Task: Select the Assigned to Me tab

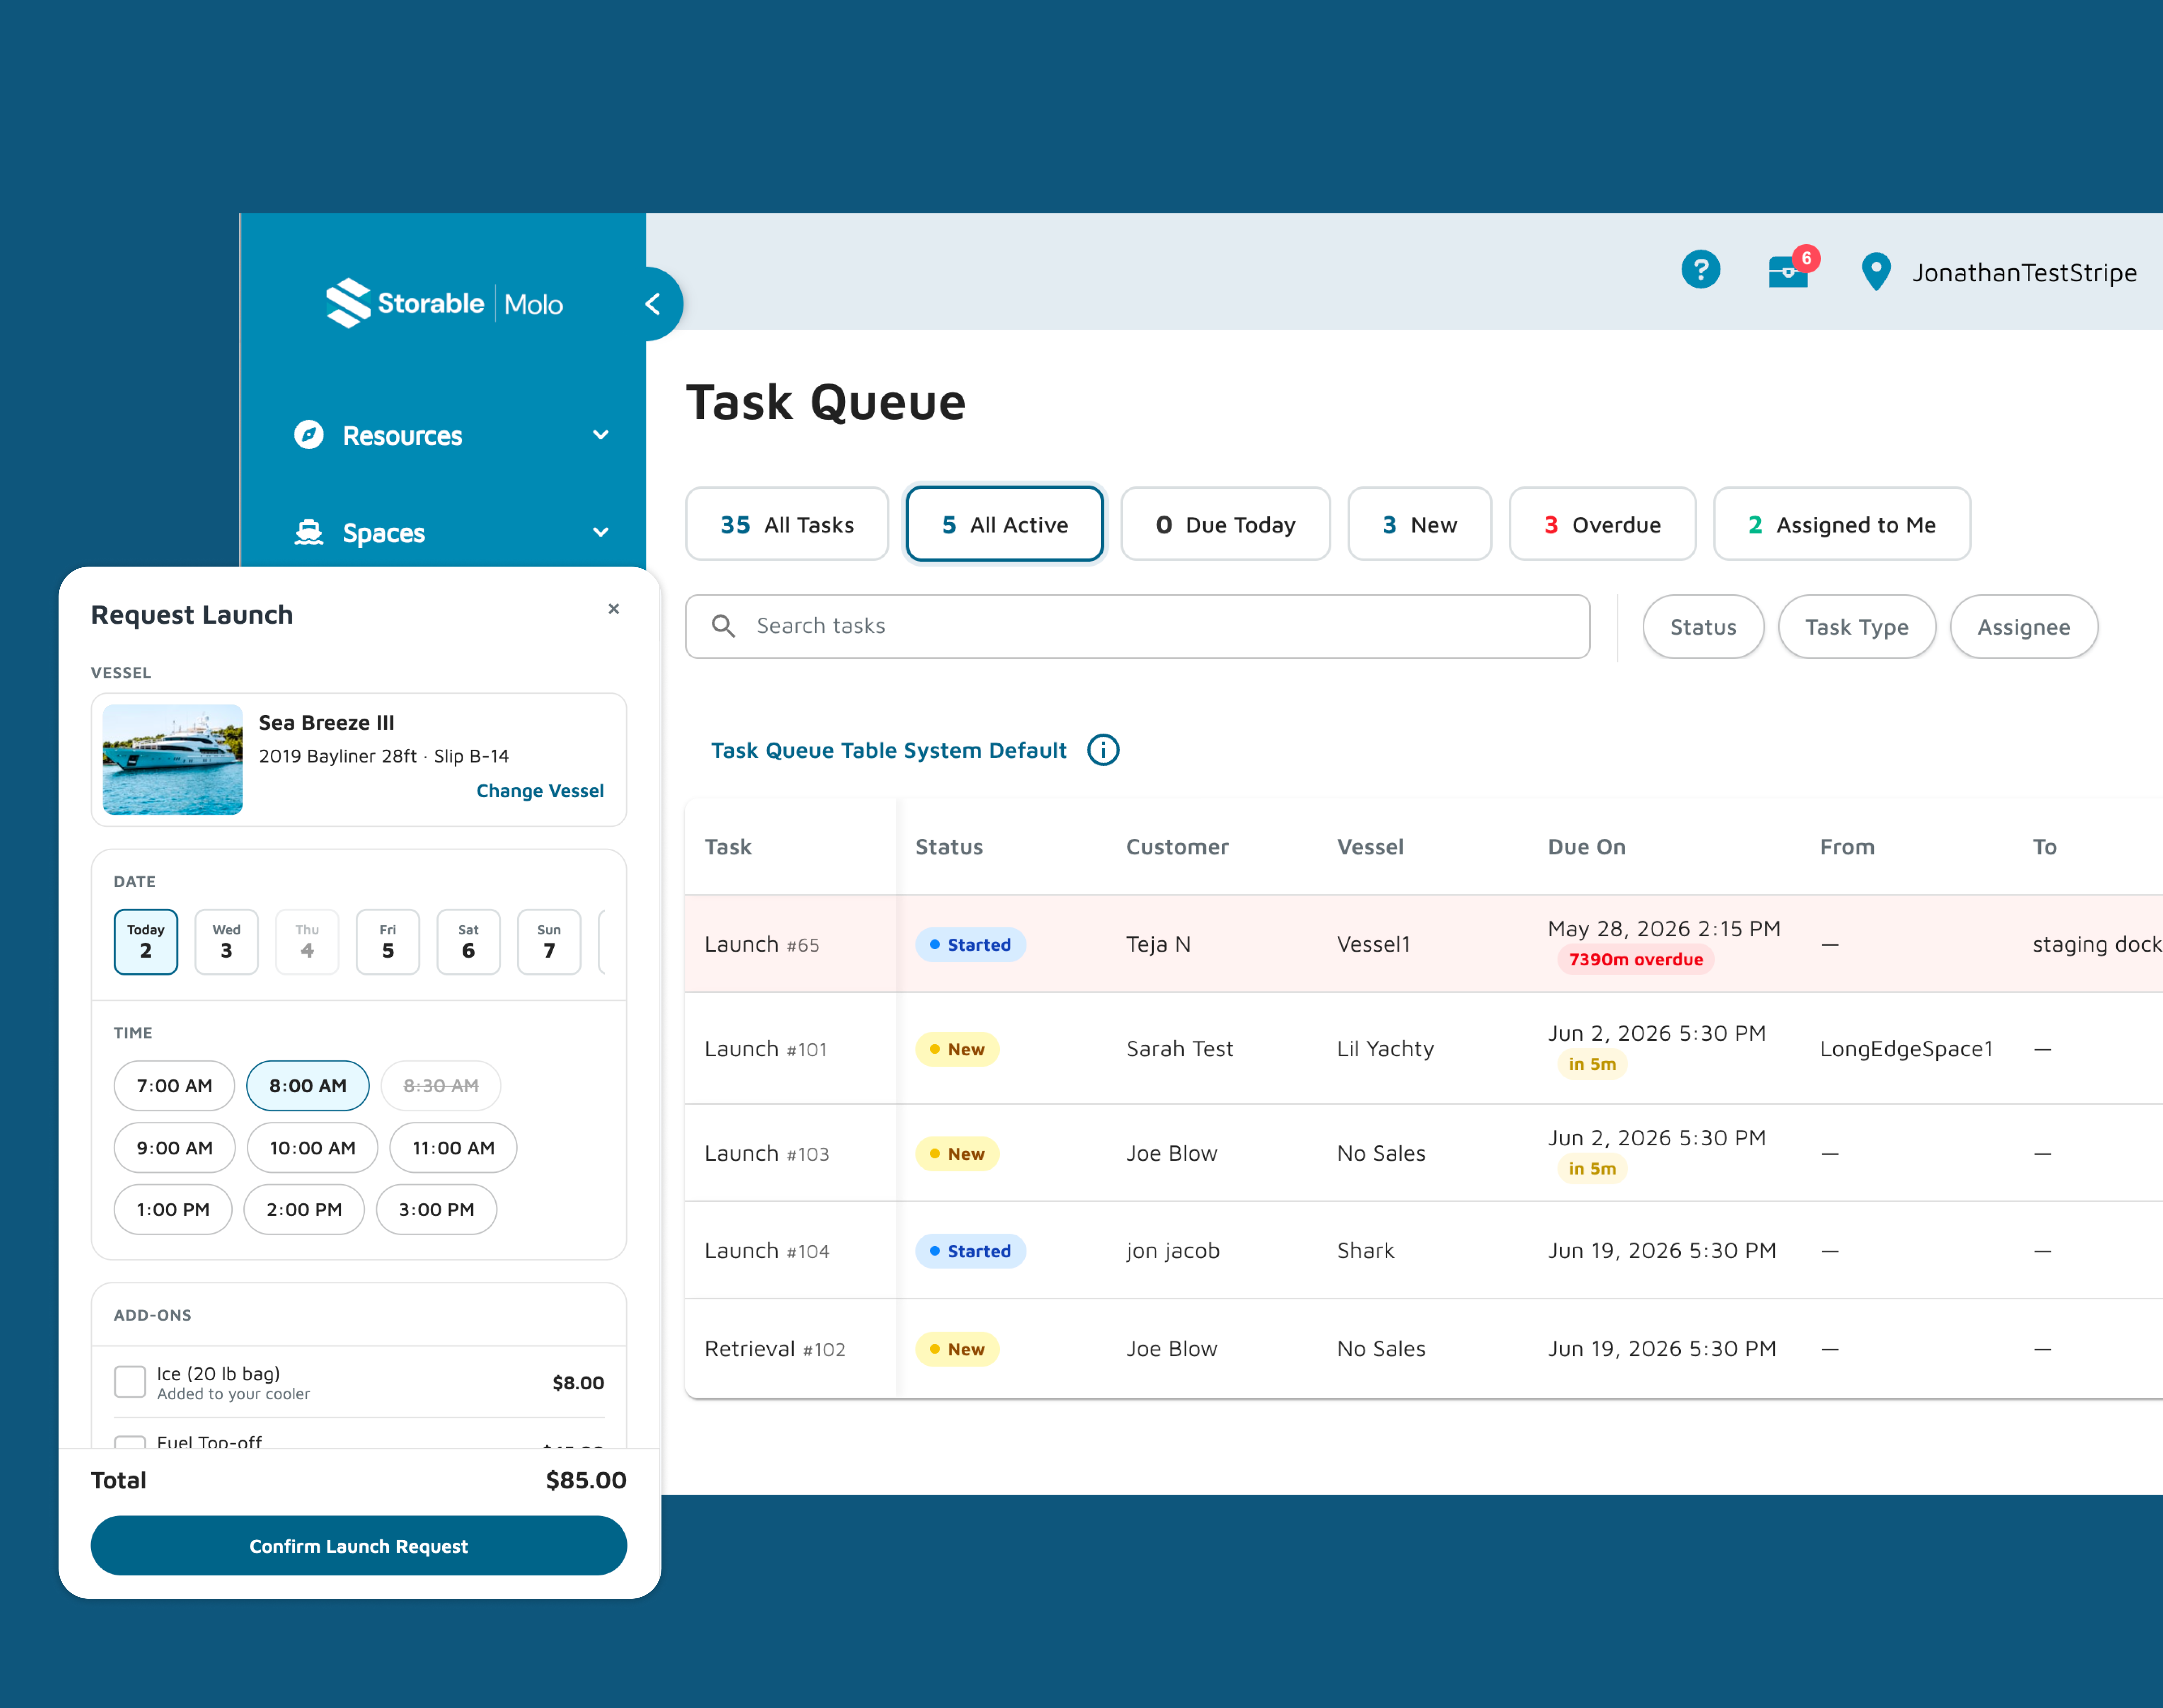Action: [1842, 525]
